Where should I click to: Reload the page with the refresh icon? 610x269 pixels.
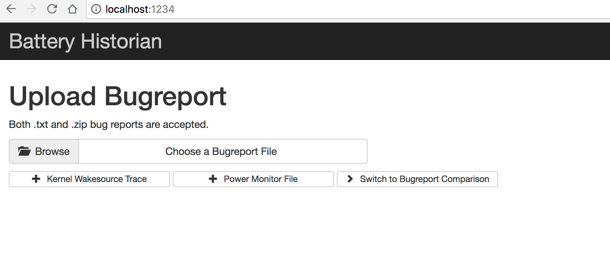pos(52,9)
